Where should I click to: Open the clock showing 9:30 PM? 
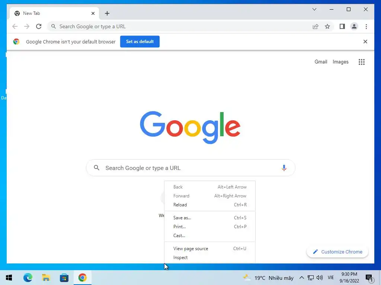pyautogui.click(x=349, y=278)
